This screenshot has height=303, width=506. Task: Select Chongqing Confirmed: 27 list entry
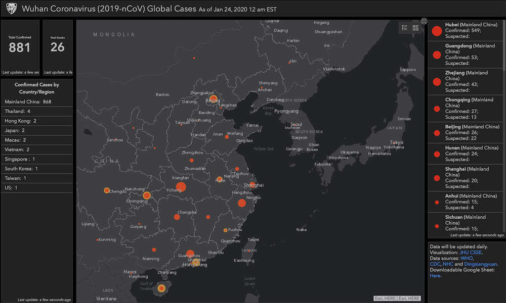click(x=466, y=109)
